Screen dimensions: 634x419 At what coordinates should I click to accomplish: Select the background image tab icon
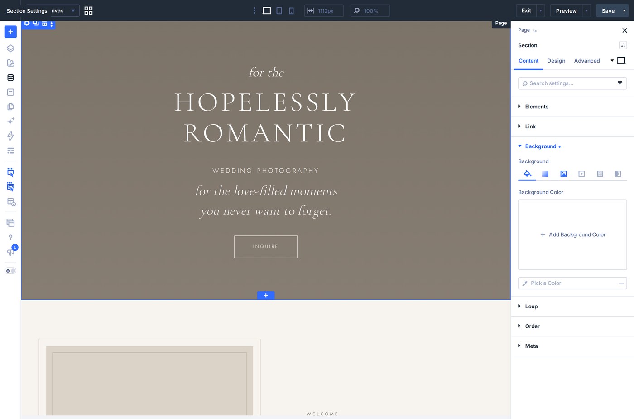pyautogui.click(x=563, y=174)
